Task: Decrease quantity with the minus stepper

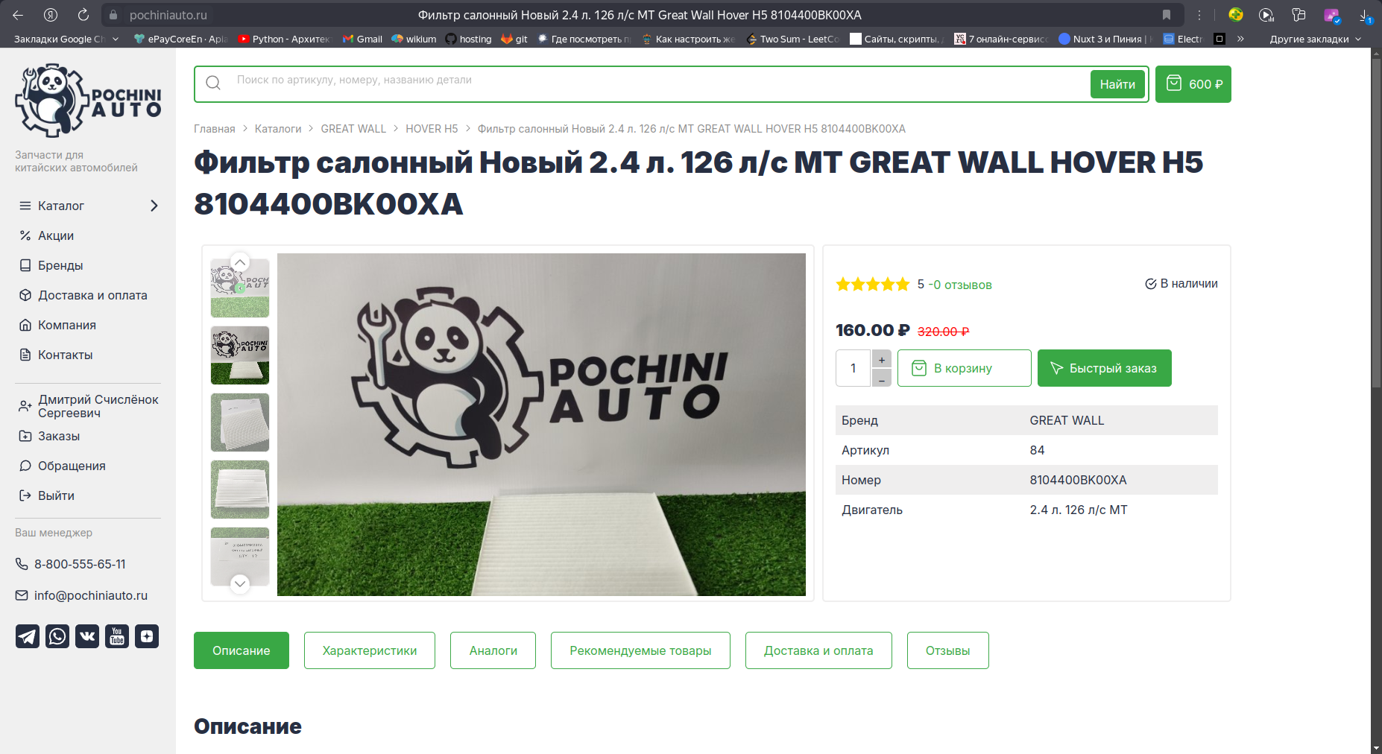Action: (881, 378)
